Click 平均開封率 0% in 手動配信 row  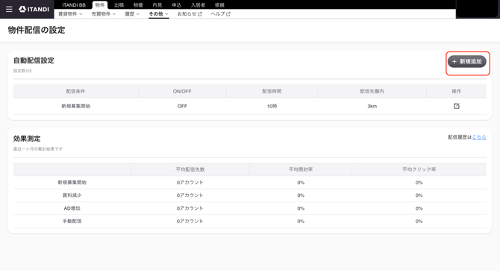301,221
